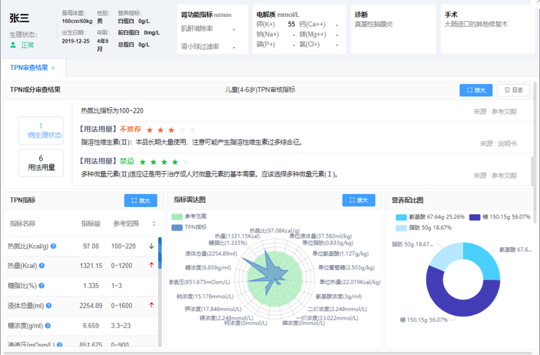Click the help icon next to 糖脂比(%)

tap(43, 286)
